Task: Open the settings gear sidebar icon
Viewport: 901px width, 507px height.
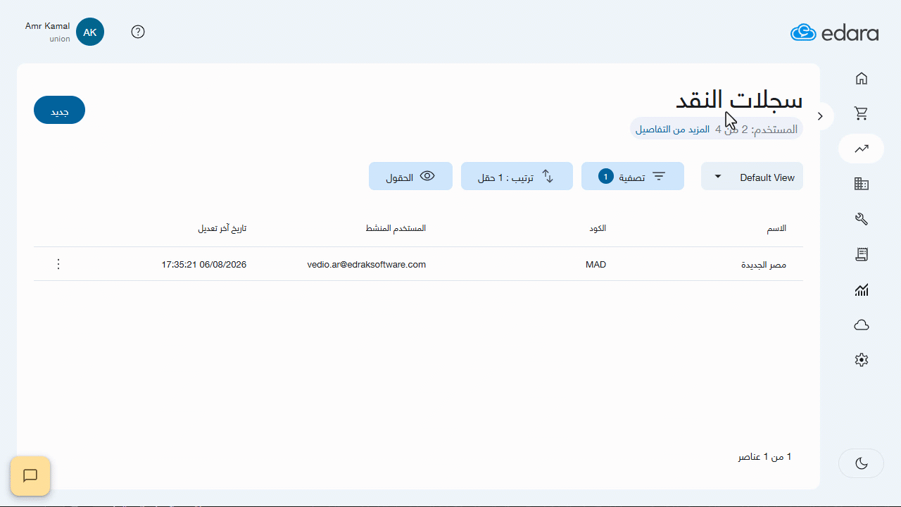Action: [x=862, y=360]
